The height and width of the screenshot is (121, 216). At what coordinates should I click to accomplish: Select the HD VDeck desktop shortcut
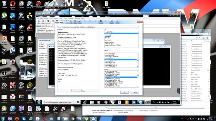tap(4, 86)
